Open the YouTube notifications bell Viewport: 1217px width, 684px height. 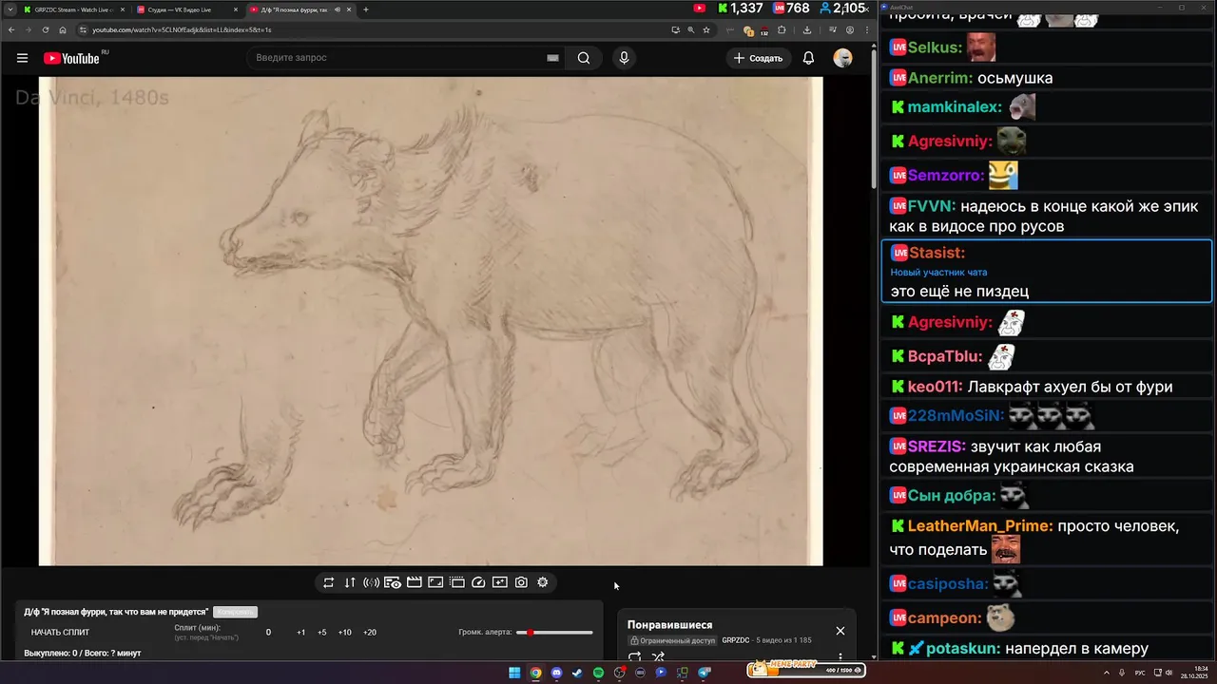[808, 58]
